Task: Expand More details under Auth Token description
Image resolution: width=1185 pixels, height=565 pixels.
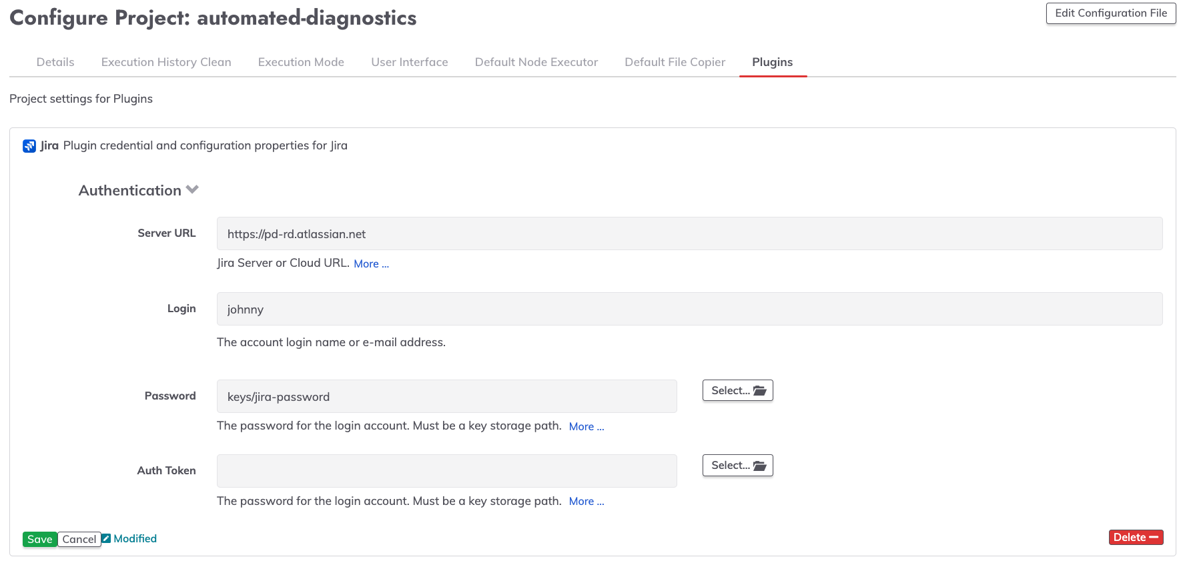Action: click(586, 502)
